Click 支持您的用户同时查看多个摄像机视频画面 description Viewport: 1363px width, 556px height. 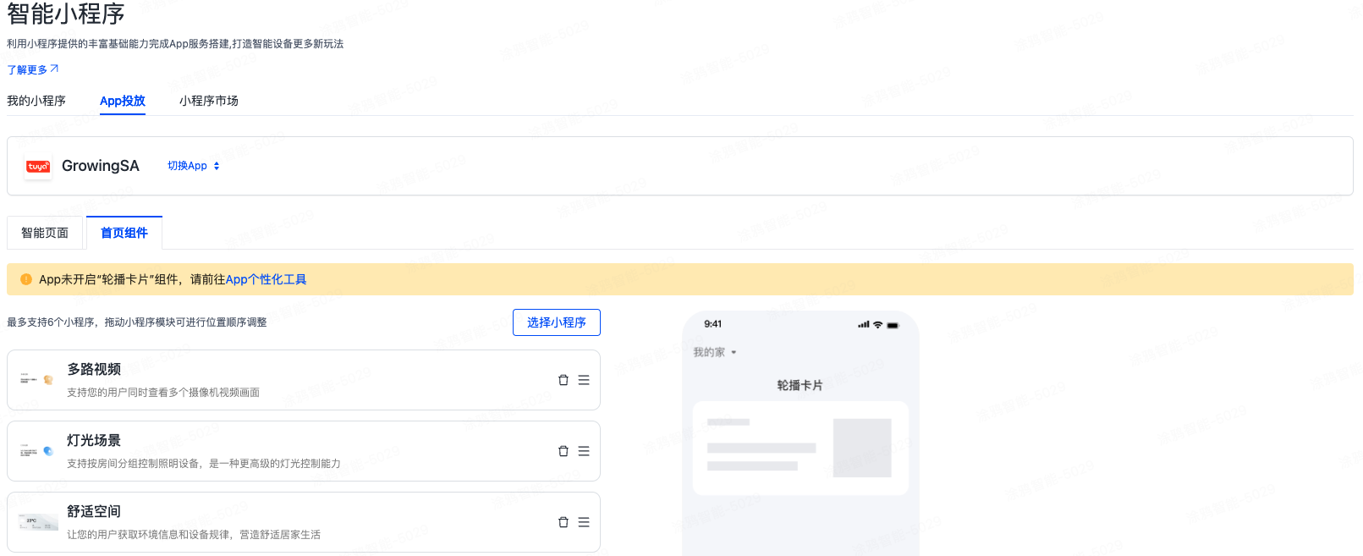click(x=163, y=393)
